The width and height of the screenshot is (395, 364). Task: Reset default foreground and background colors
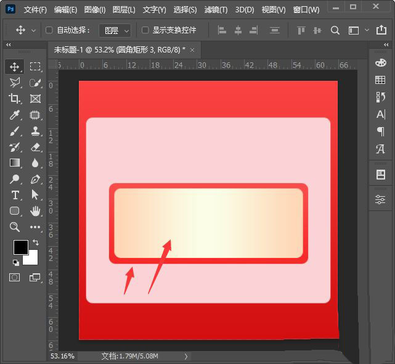point(15,263)
